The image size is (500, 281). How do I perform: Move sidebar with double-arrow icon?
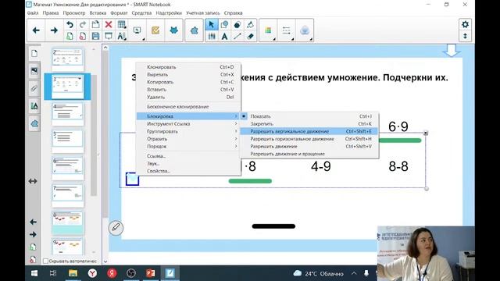[x=33, y=181]
